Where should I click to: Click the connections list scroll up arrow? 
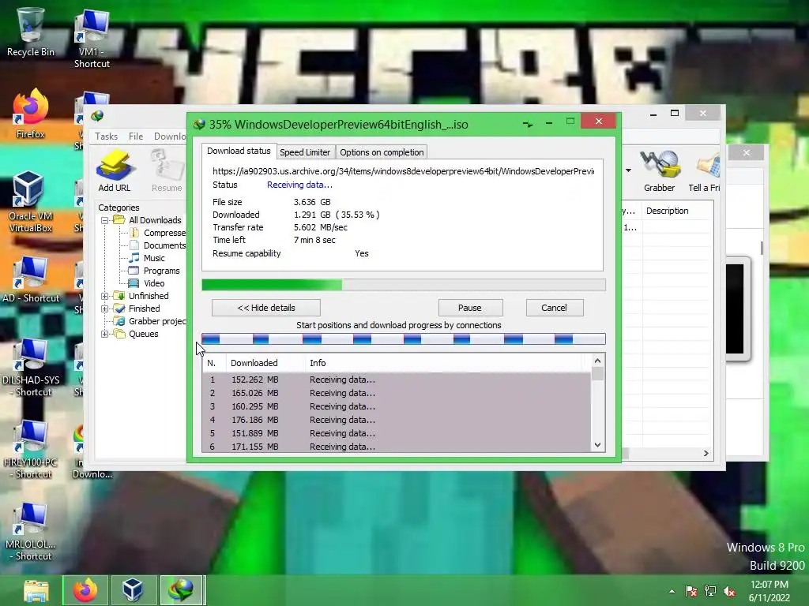coord(597,361)
